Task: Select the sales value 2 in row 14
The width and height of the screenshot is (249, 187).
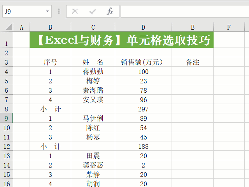Action: (144, 165)
